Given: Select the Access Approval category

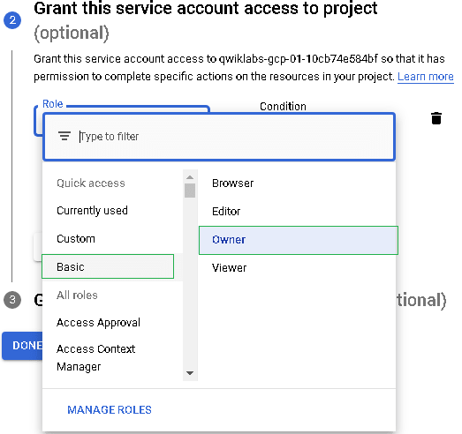Looking at the screenshot, I should (x=112, y=323).
